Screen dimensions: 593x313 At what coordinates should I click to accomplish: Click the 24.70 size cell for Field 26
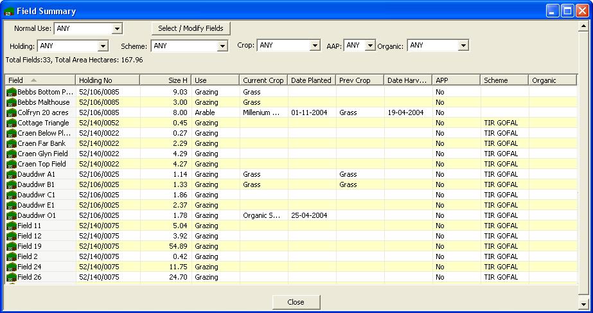point(166,277)
